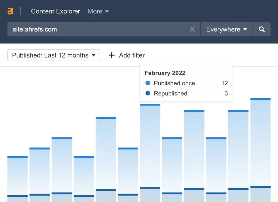Viewport: 278px width, 202px height.
Task: Click the Published once legend dot
Action: pos(148,83)
